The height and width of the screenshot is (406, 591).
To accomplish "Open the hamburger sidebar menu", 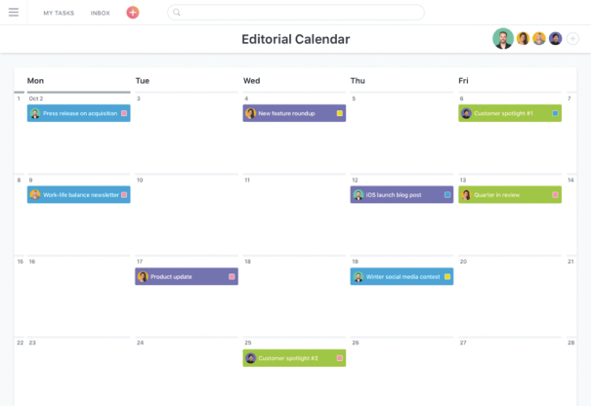I will click(x=14, y=13).
